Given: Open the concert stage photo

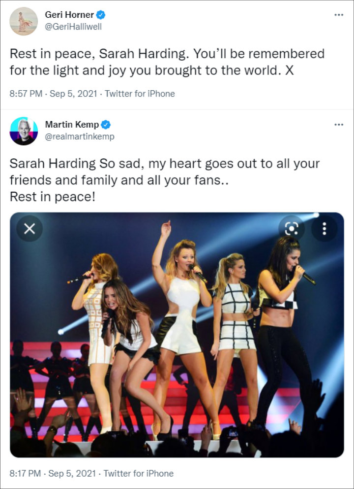Looking at the screenshot, I should pos(177,345).
